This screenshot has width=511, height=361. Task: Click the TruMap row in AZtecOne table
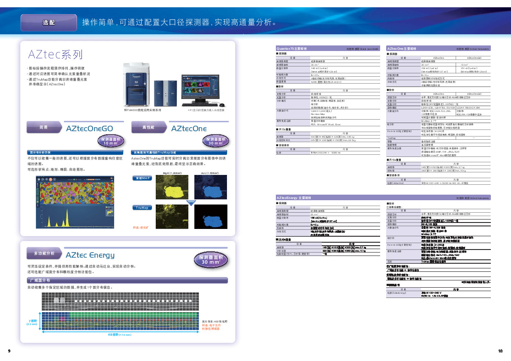438,138
